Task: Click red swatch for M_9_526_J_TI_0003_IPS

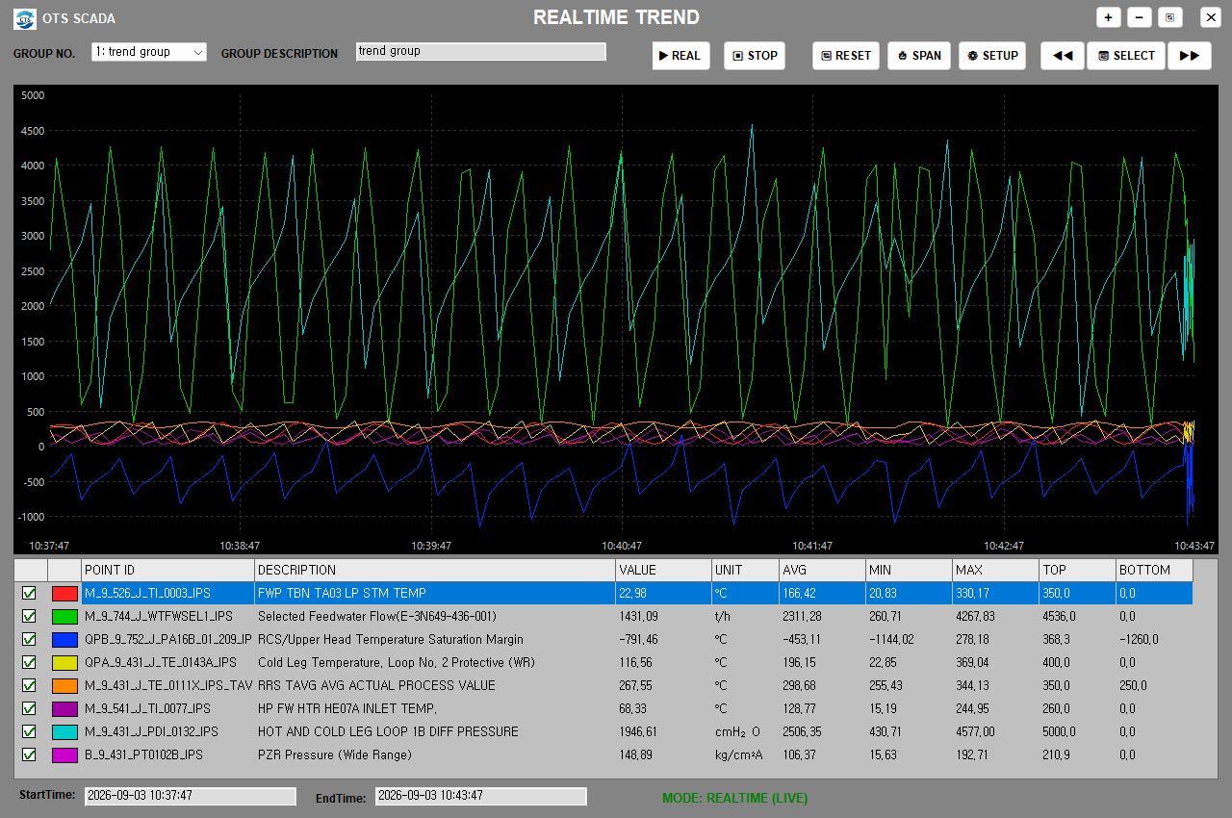Action: 64,594
